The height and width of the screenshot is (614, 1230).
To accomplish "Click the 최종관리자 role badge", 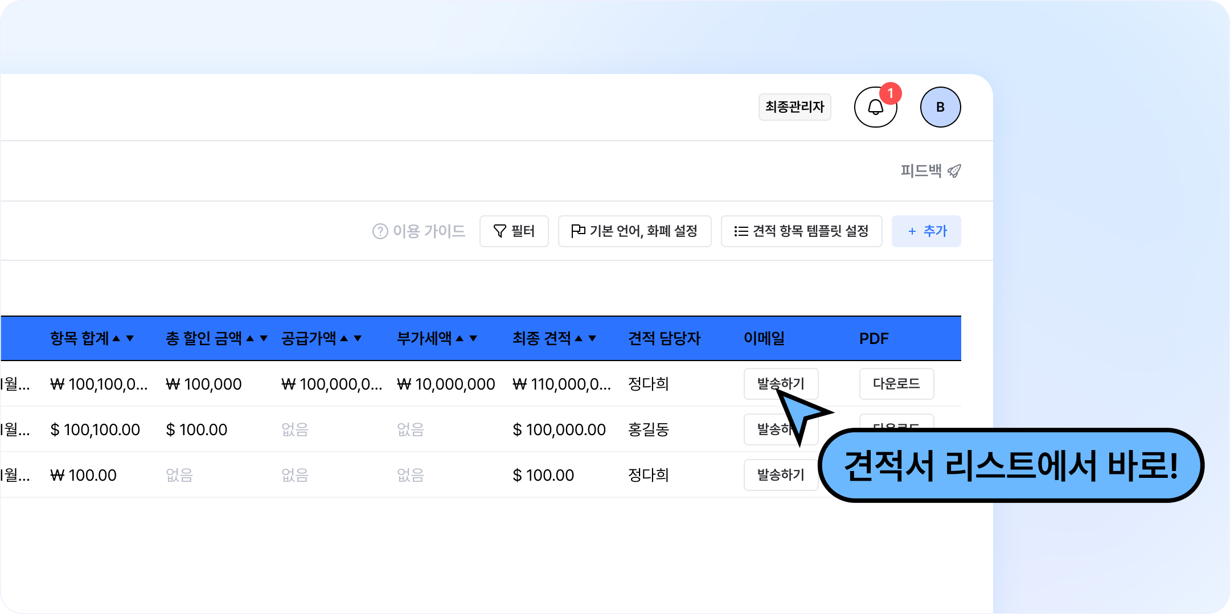I will [794, 107].
